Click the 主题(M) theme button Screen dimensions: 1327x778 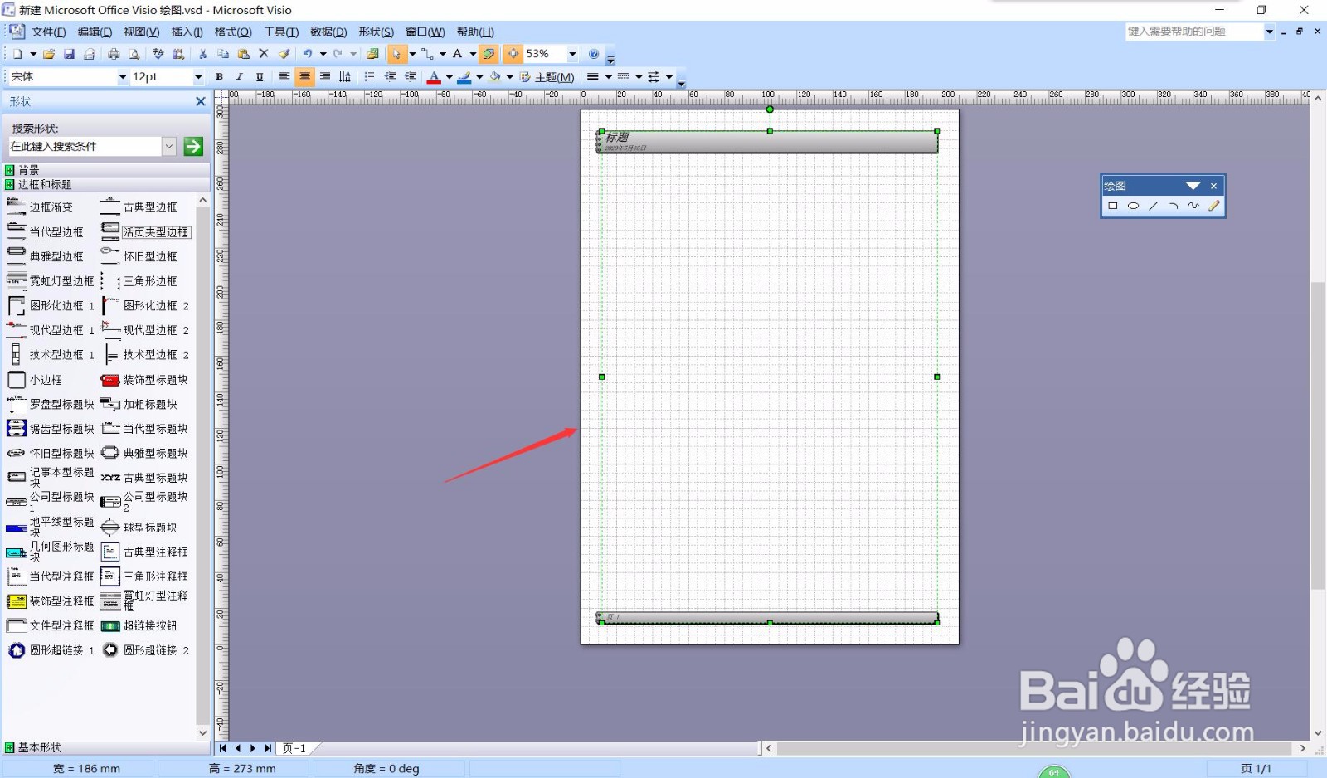pos(547,77)
